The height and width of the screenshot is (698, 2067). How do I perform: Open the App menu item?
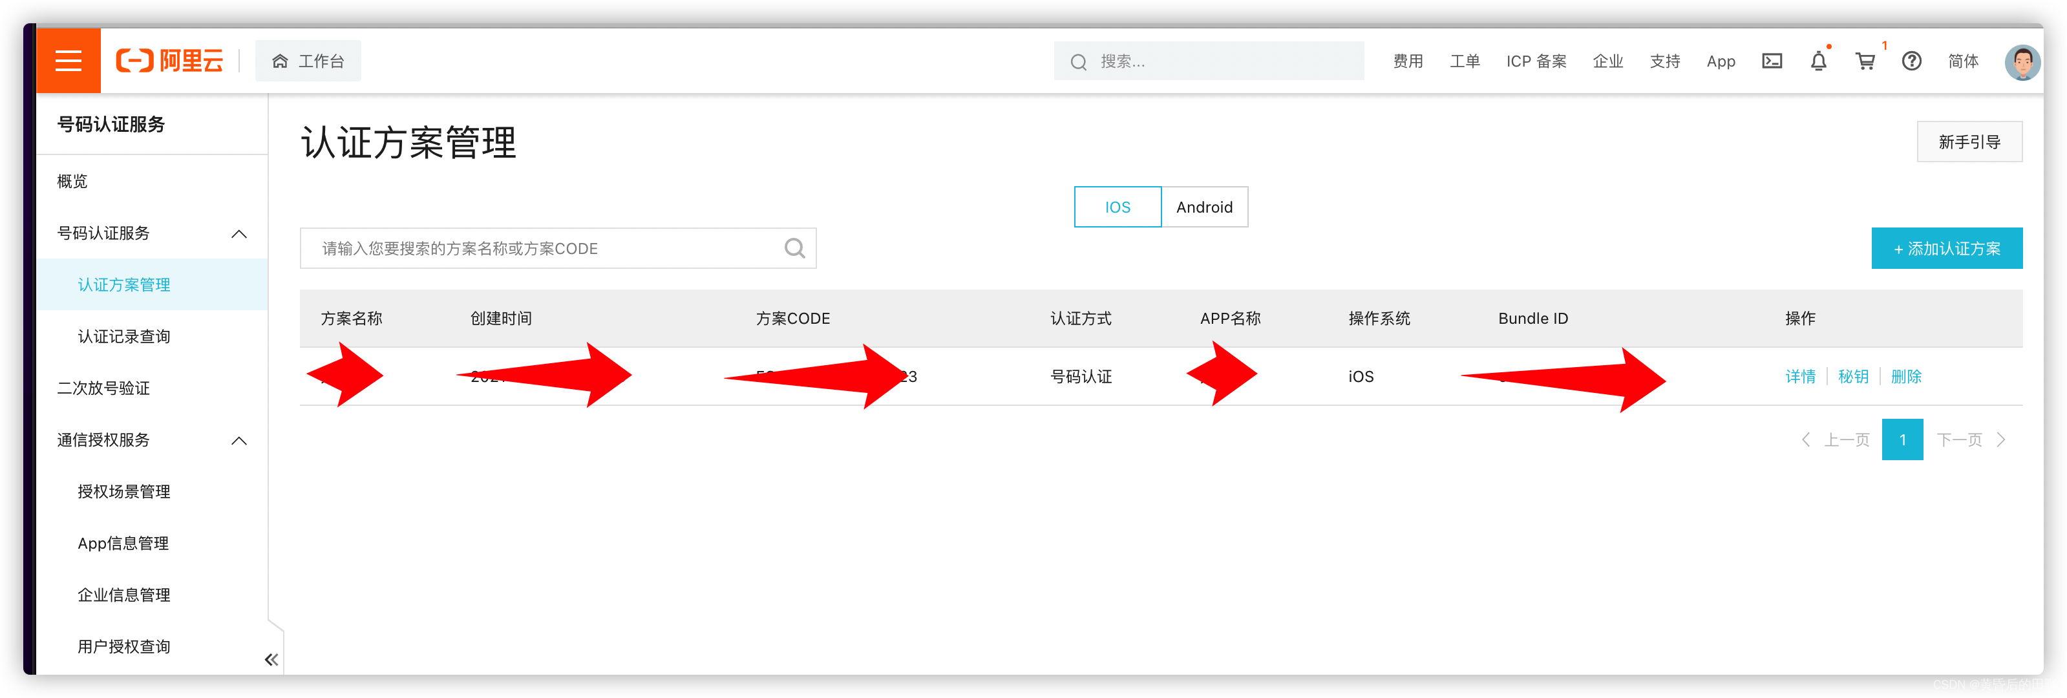(x=1721, y=61)
